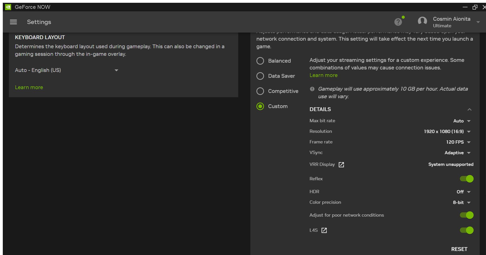Open the help question mark icon
The image size is (486, 255).
pos(398,22)
